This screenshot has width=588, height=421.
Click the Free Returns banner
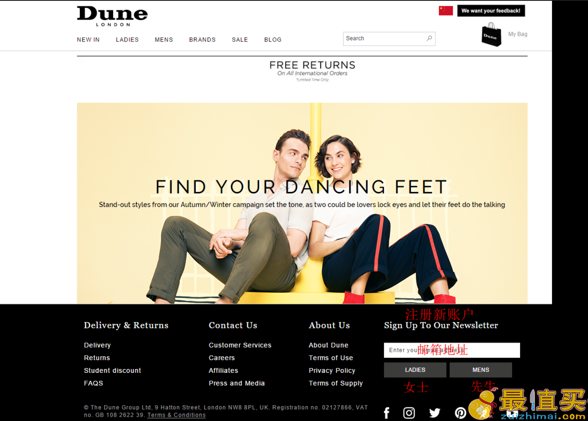(313, 70)
